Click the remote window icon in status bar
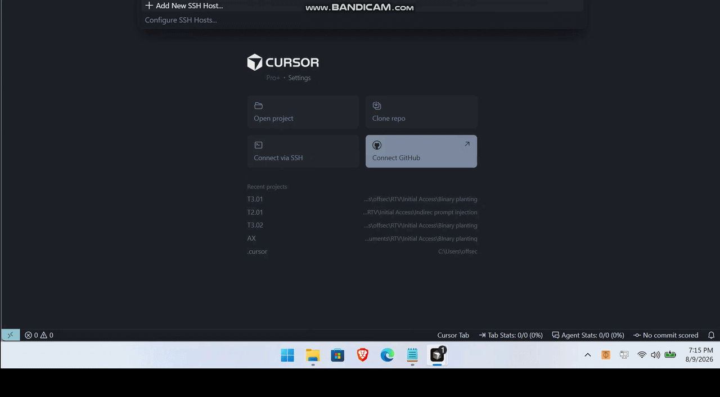The width and height of the screenshot is (720, 397). [x=10, y=335]
